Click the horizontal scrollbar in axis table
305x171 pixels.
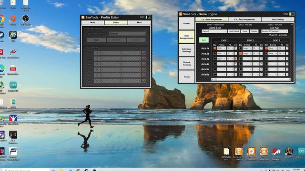(x=251, y=79)
